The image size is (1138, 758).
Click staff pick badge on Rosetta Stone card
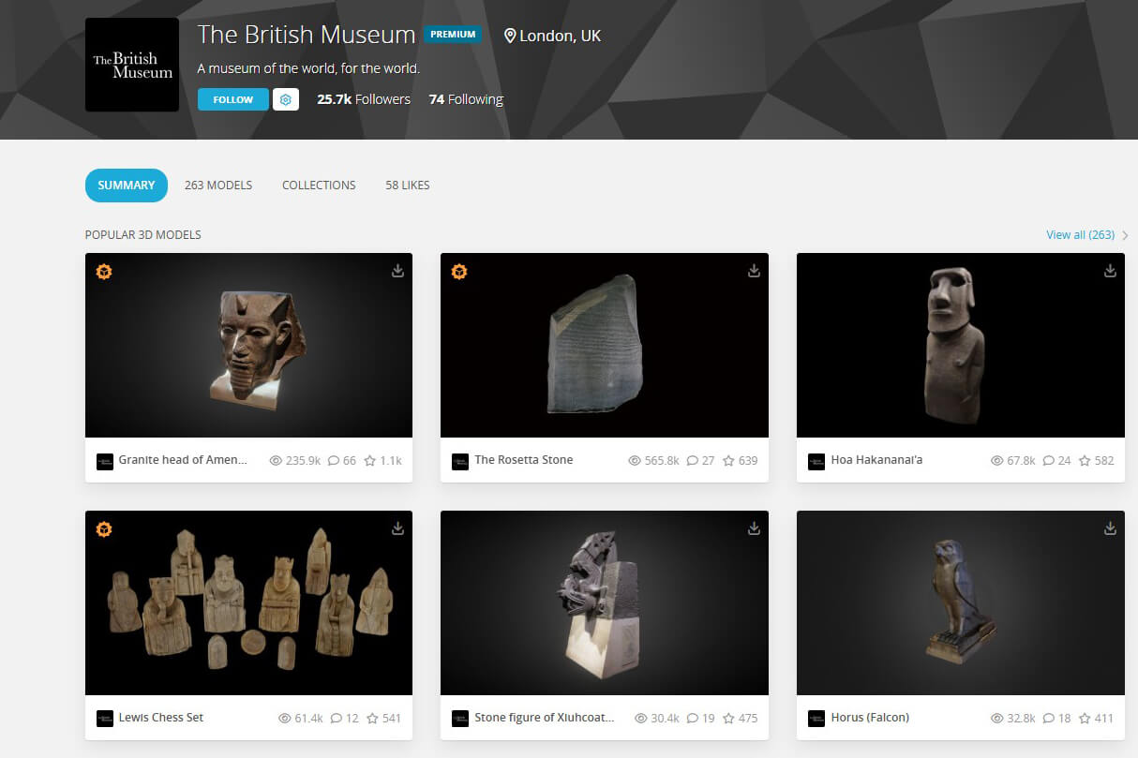(459, 272)
